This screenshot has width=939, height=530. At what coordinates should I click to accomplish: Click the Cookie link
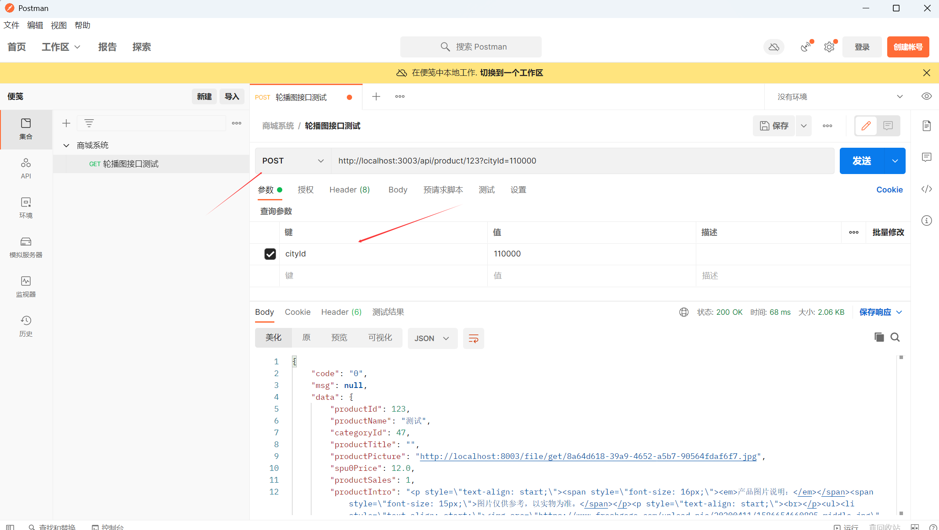point(889,190)
